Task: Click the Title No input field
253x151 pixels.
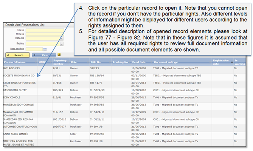Action: tap(45, 29)
